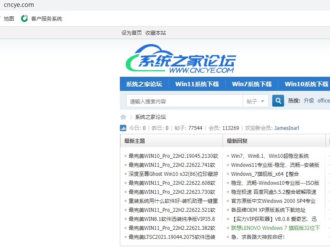Click the blue statistics chart icon
Screen dimensions: 330x247
pos(123,128)
